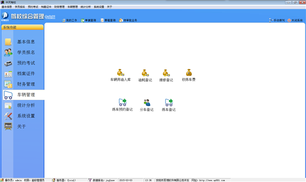Click the 待审批业务 toolbar button
The image size is (306, 182).
point(128,20)
